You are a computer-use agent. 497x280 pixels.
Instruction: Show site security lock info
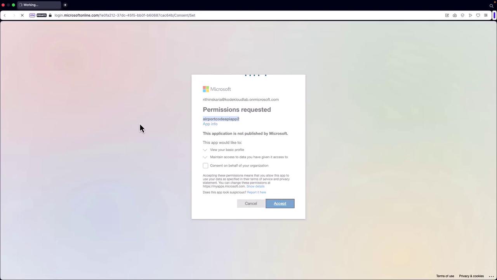click(x=50, y=15)
